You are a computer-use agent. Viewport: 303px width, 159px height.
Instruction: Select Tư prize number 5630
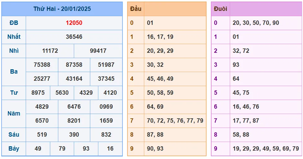click(62, 93)
